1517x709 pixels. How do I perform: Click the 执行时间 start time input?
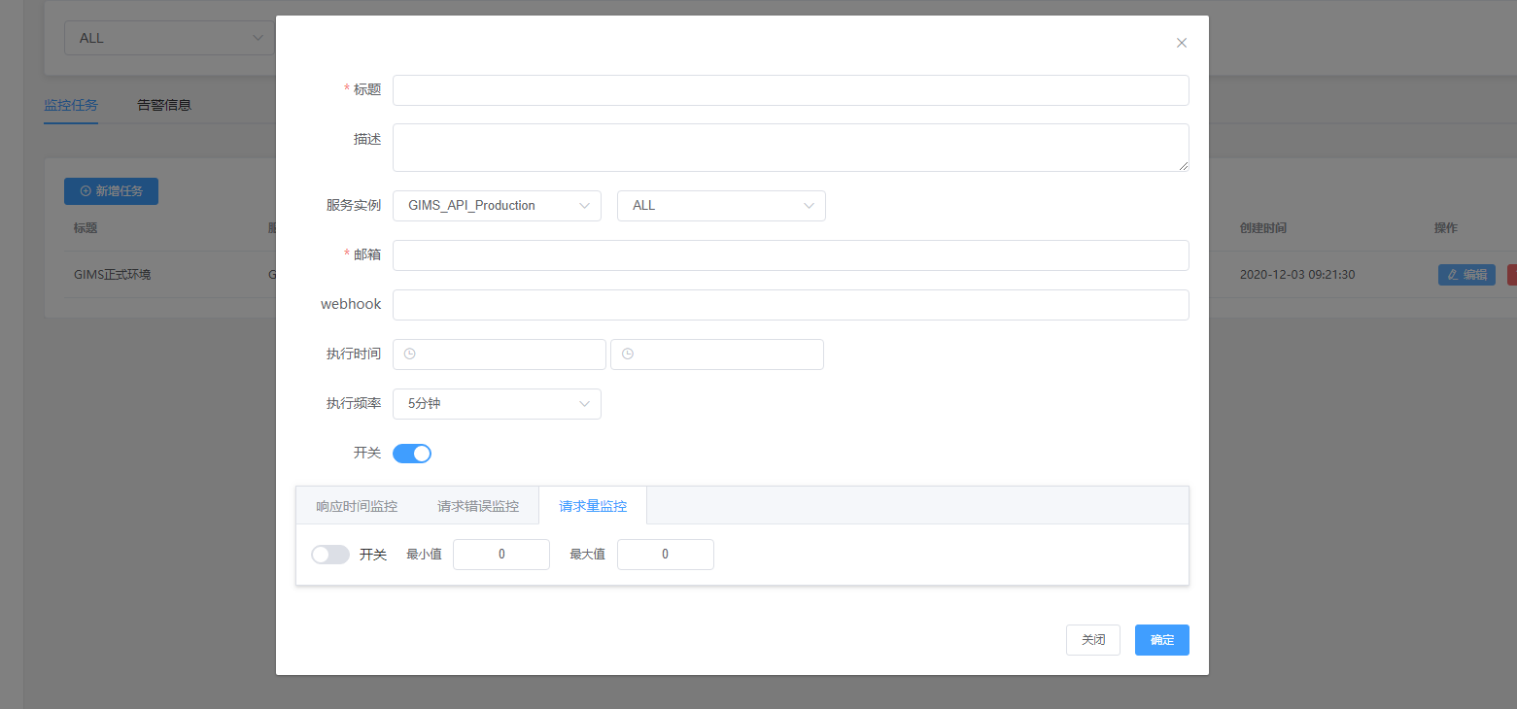point(500,354)
